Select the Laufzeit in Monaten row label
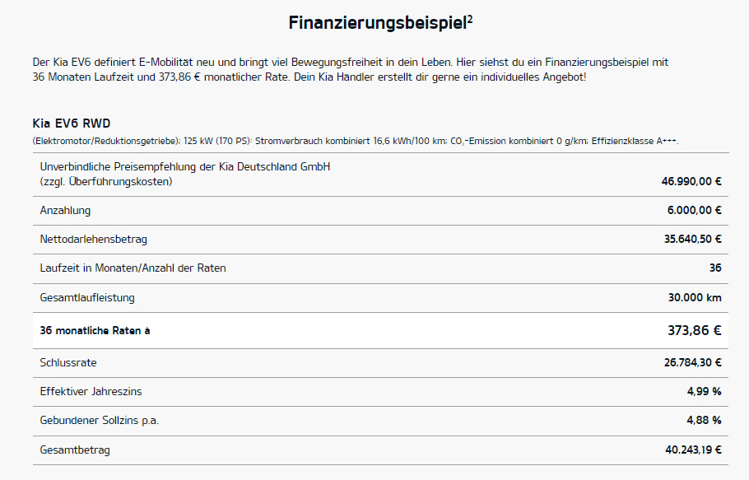This screenshot has height=480, width=749. (x=133, y=268)
